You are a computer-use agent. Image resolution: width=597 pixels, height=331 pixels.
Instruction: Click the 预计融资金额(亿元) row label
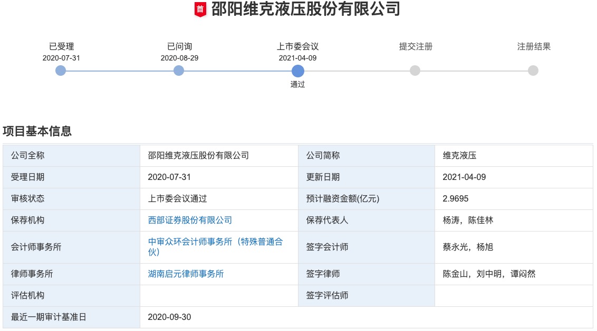(x=343, y=199)
